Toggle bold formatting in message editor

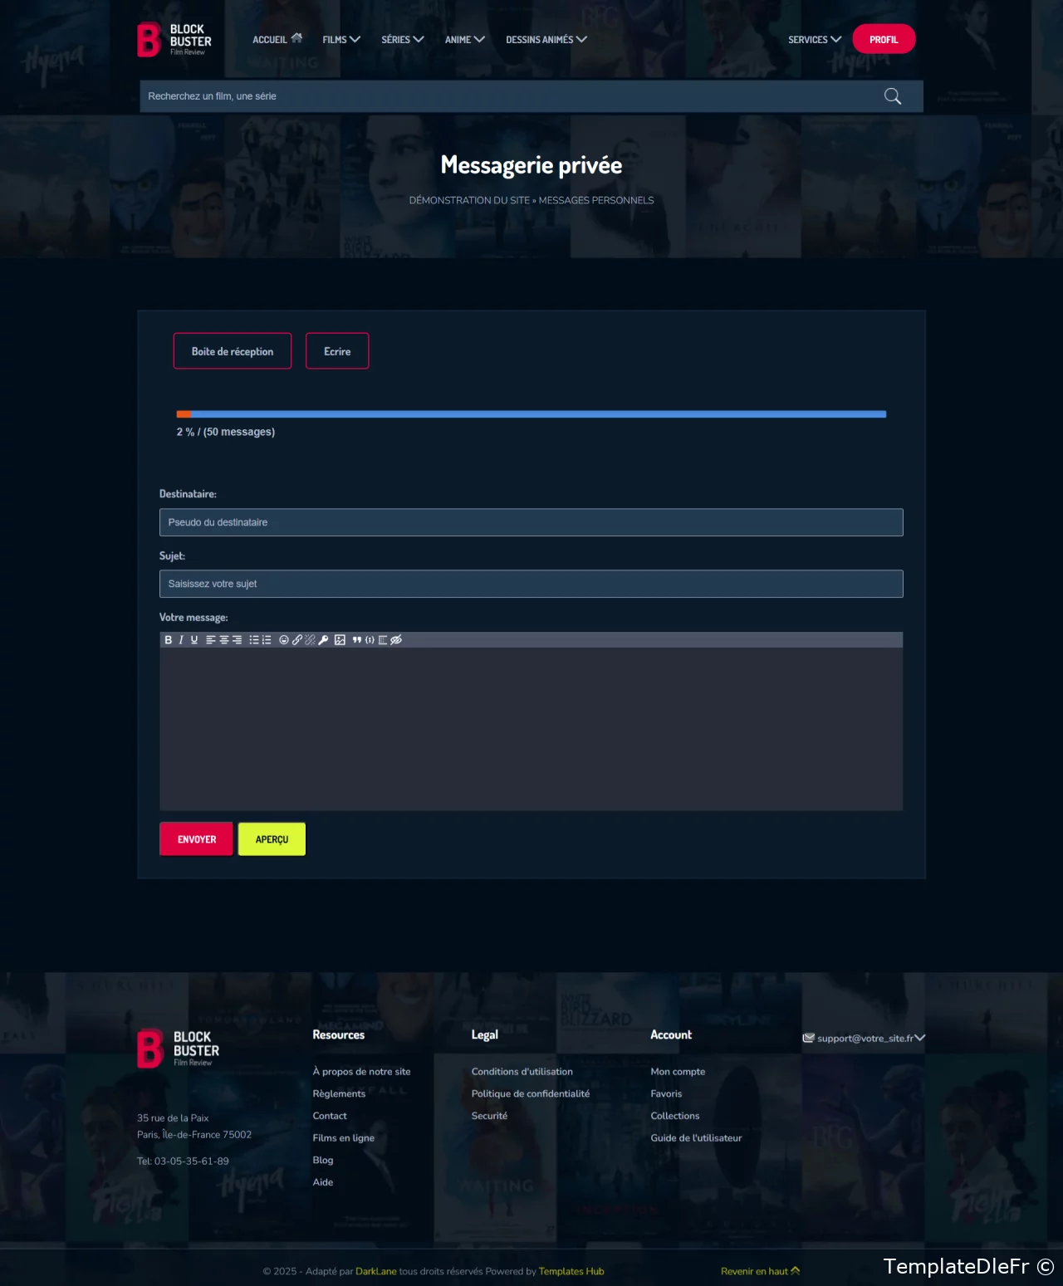click(169, 640)
